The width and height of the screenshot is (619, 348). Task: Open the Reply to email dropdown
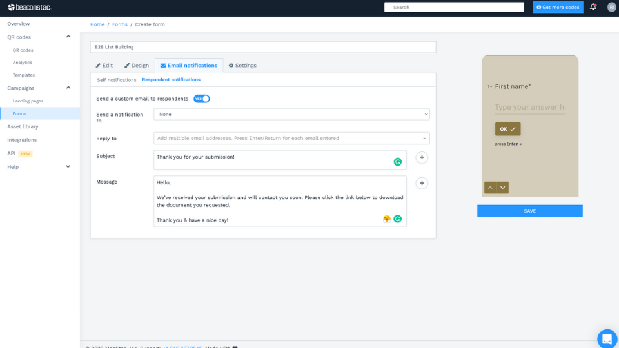coord(291,138)
